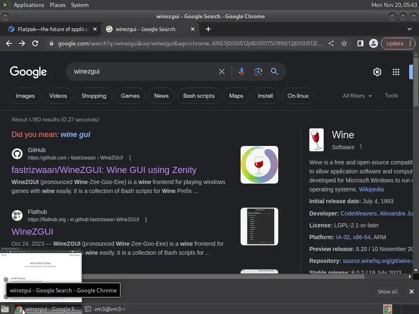Open a new Chrome tab
This screenshot has height=314, width=419.
point(208,29)
